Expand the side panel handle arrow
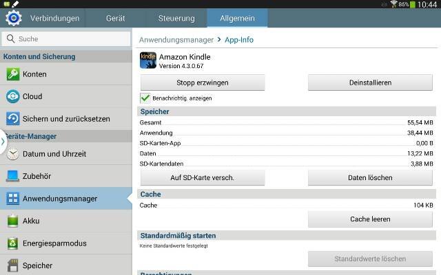The width and height of the screenshot is (441, 275). 3,142
